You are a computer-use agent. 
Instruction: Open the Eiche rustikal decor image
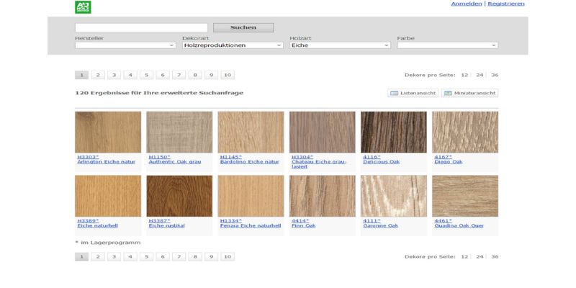coord(179,196)
